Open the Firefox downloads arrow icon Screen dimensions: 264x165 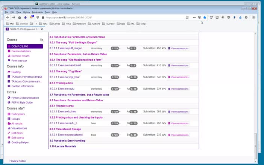[240, 17]
